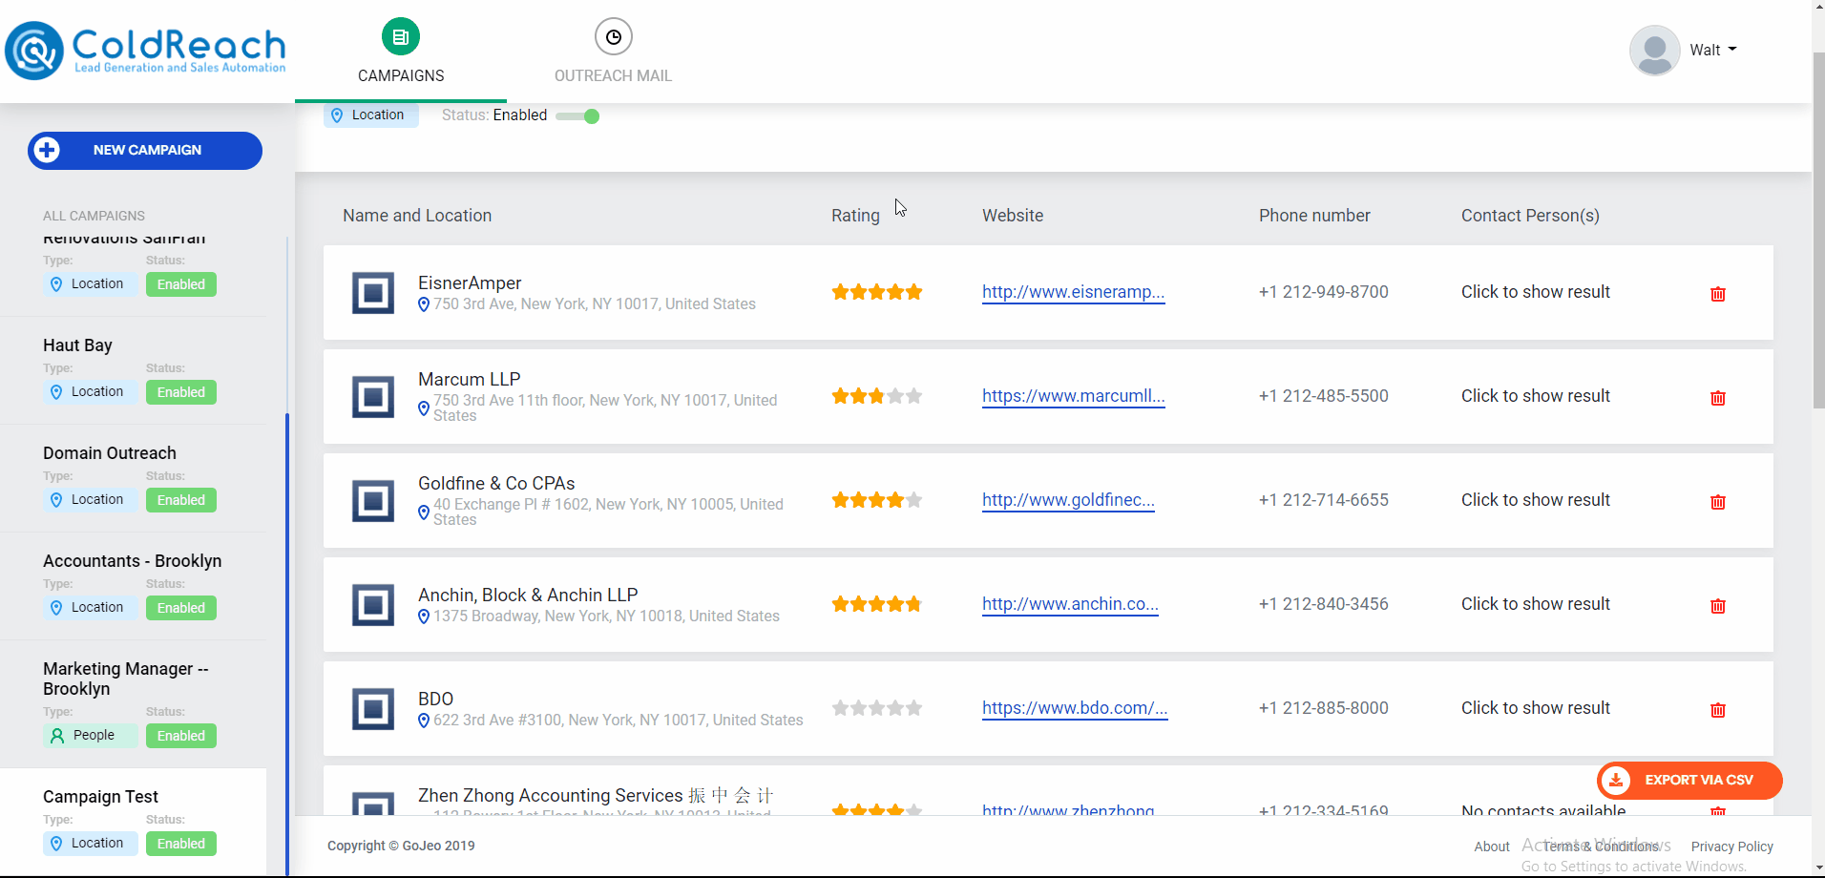Image resolution: width=1825 pixels, height=878 pixels.
Task: Open the Anchin website link
Action: pos(1070,604)
